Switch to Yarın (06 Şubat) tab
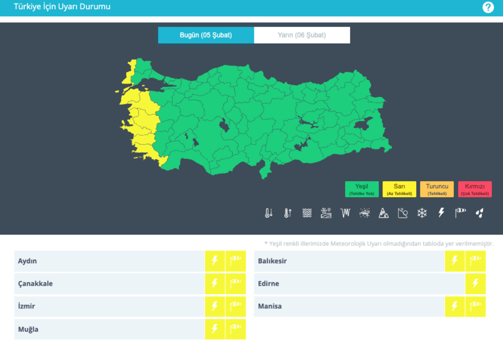The height and width of the screenshot is (344, 503). coord(302,35)
